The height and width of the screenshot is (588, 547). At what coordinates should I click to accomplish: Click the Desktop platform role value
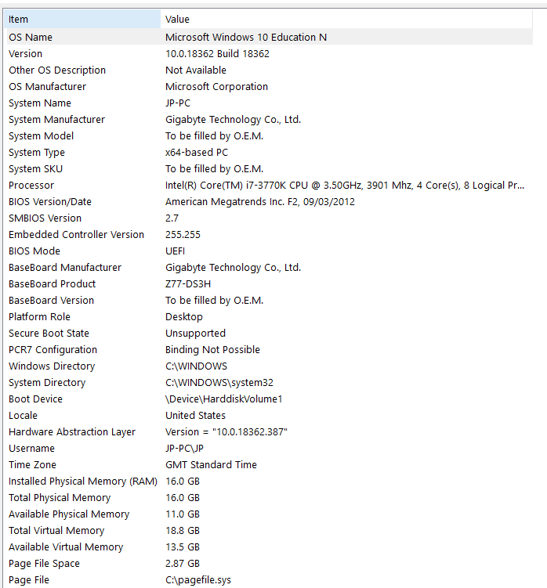[x=184, y=317]
